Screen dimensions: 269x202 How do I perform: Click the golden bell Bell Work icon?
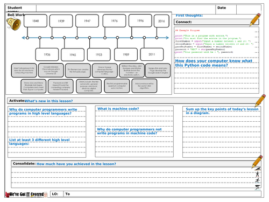click(13, 24)
